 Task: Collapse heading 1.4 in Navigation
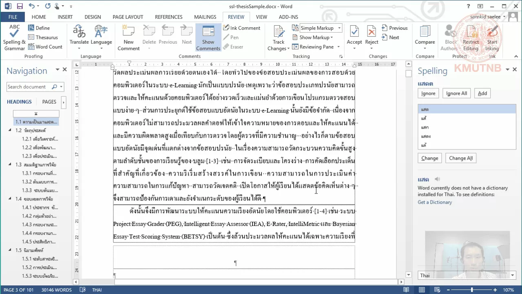tap(10, 199)
